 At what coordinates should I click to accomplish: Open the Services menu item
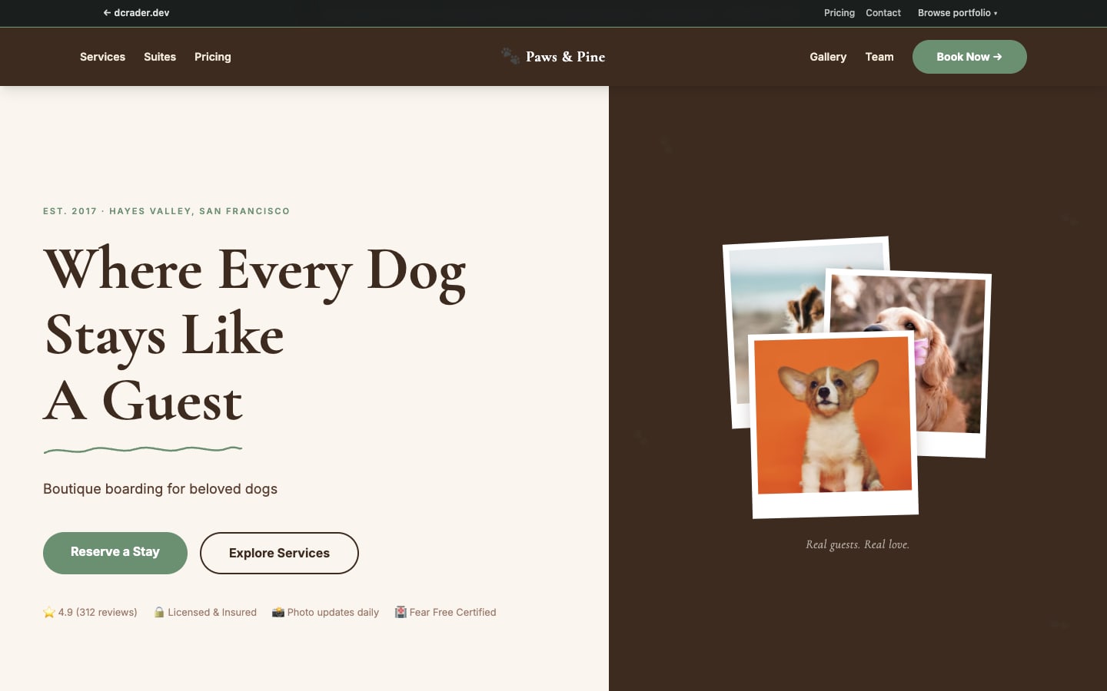[102, 57]
